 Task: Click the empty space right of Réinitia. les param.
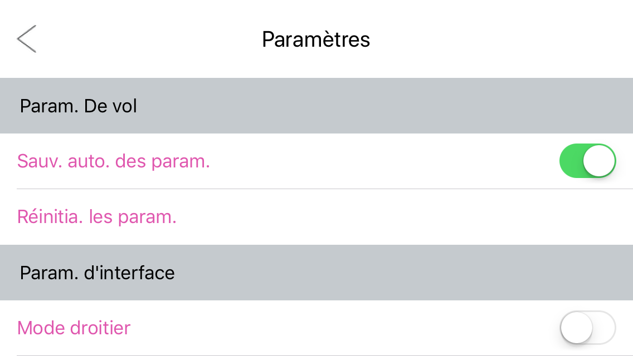pyautogui.click(x=390, y=216)
